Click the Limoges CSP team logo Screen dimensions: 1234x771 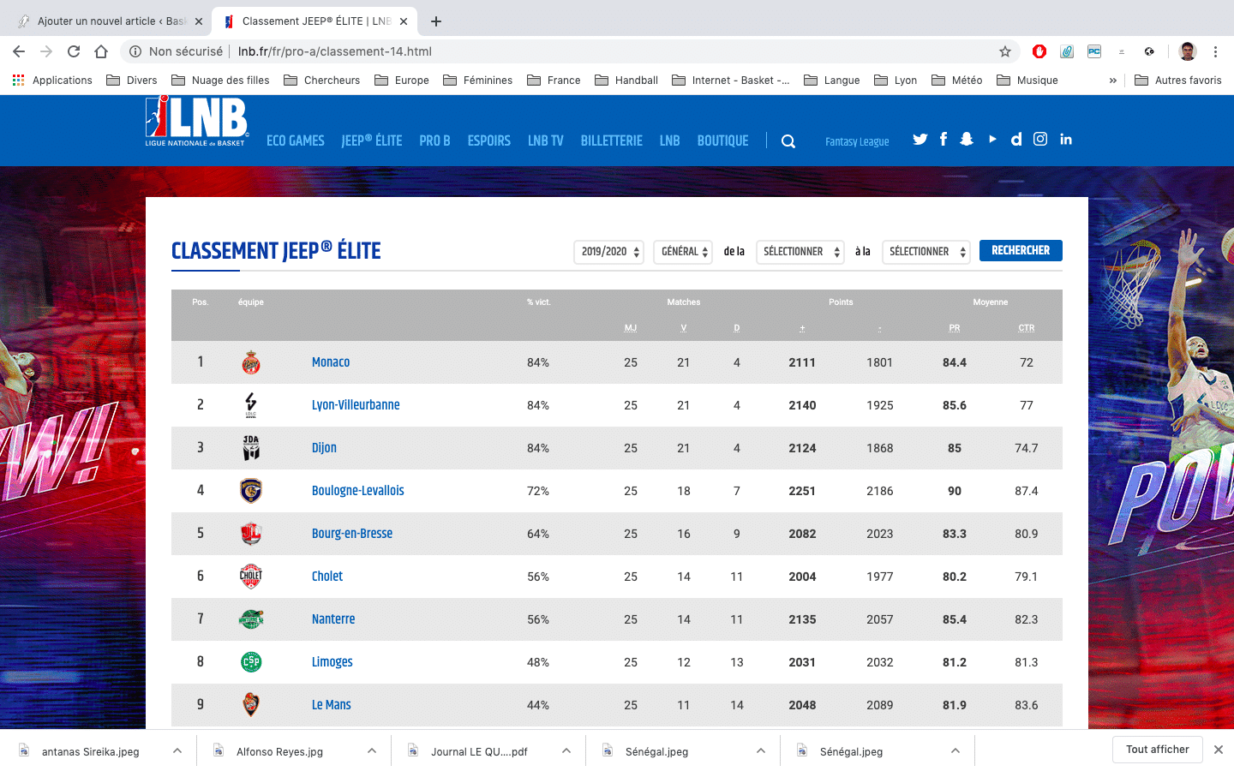pyautogui.click(x=251, y=662)
